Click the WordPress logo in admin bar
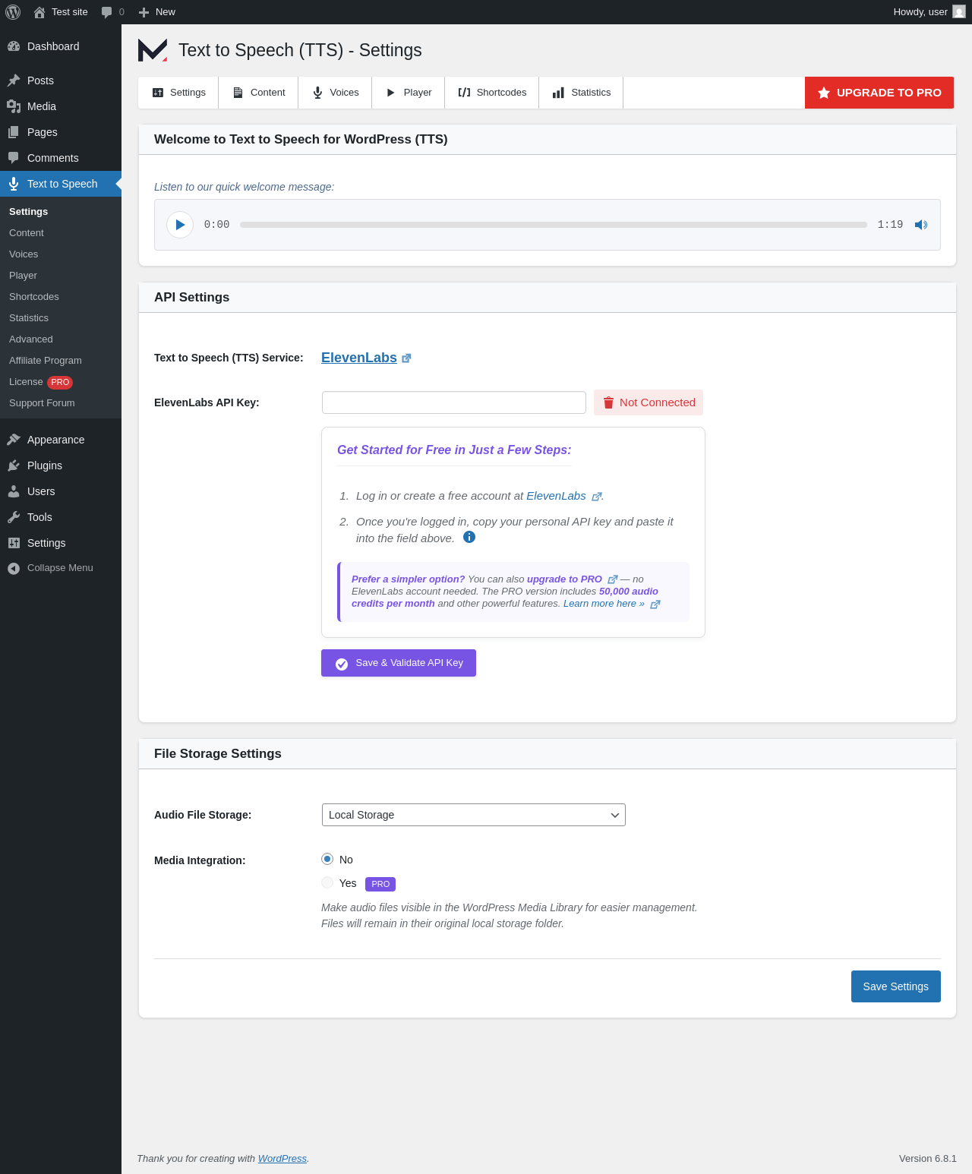The width and height of the screenshot is (972, 1174). 13,12
